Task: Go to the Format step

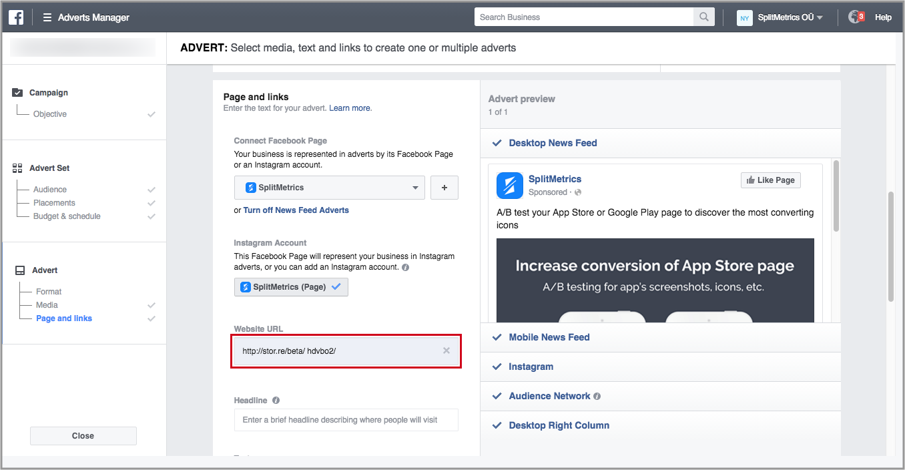Action: click(49, 292)
